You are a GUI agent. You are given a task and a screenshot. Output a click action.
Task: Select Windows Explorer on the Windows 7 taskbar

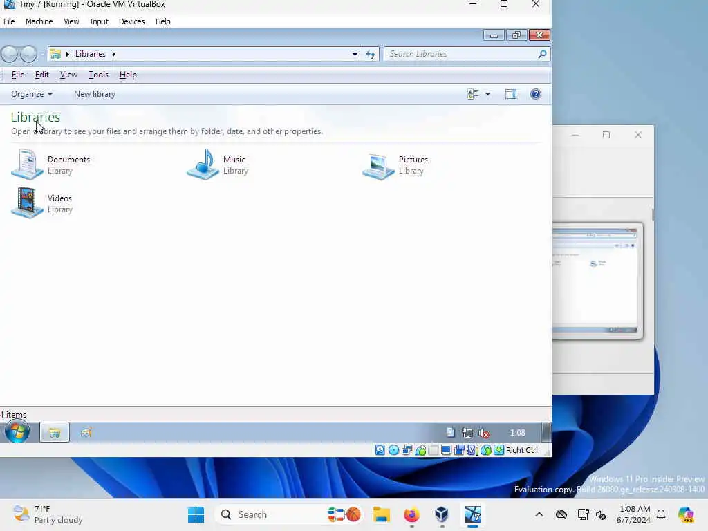[x=54, y=433]
